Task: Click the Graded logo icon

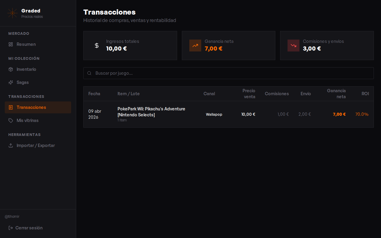Action: (12, 13)
